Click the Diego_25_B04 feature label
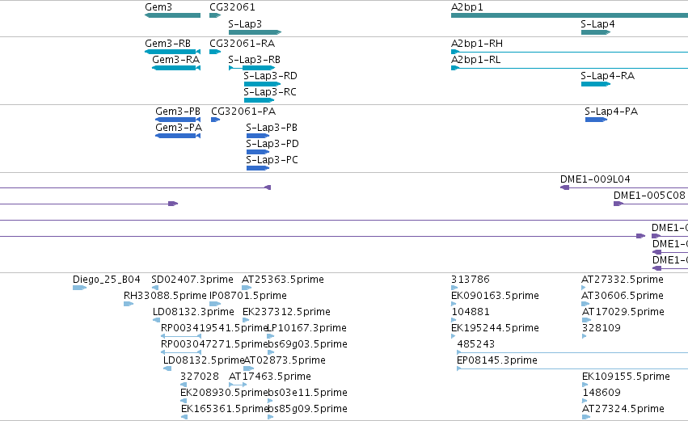The image size is (688, 421). coord(107,280)
